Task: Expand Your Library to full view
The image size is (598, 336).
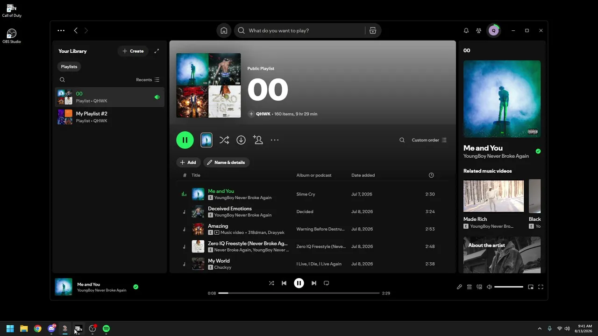Action: [x=157, y=51]
